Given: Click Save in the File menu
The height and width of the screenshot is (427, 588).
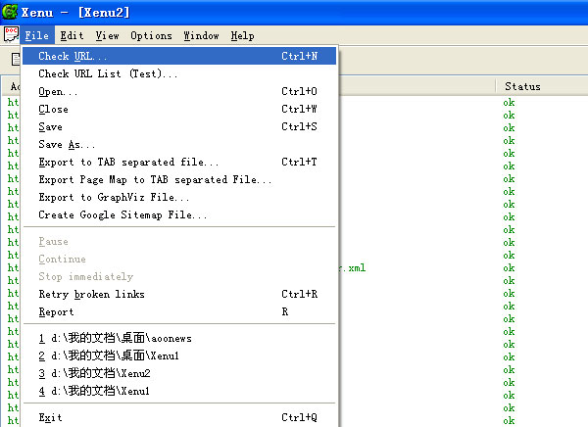Looking at the screenshot, I should (x=179, y=126).
